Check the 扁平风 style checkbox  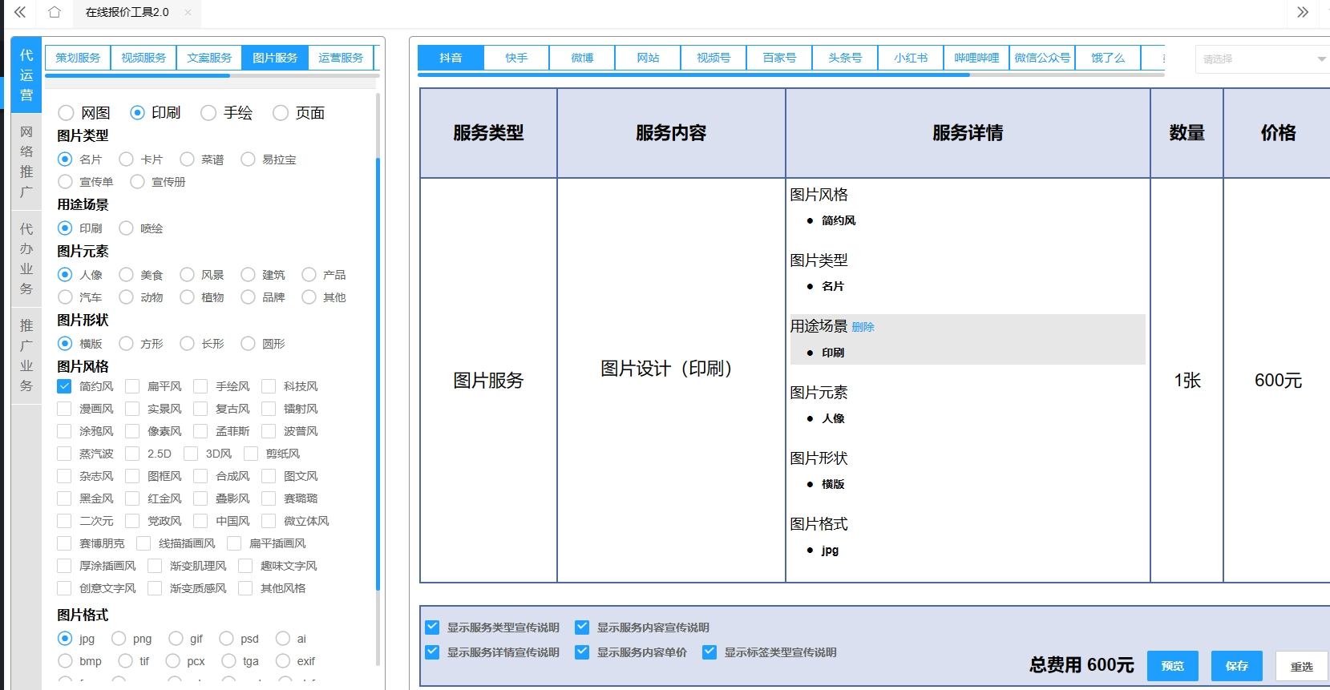pos(133,386)
